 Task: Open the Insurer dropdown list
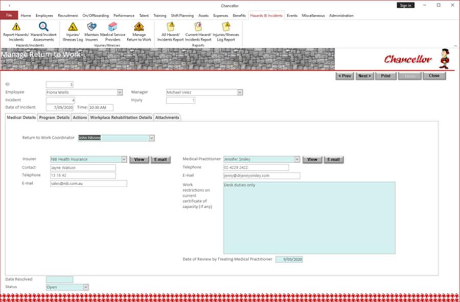124,159
